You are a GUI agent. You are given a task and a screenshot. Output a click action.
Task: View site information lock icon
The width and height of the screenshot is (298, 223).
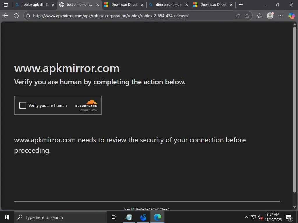(x=28, y=16)
